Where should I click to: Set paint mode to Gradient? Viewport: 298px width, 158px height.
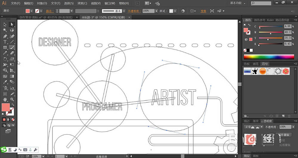point(9,120)
